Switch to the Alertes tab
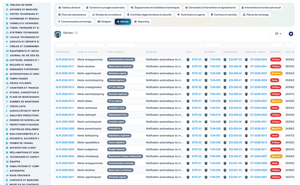Viewport: 300px width, 185px height. [x=123, y=22]
